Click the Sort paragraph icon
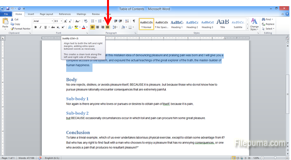 tap(128, 21)
